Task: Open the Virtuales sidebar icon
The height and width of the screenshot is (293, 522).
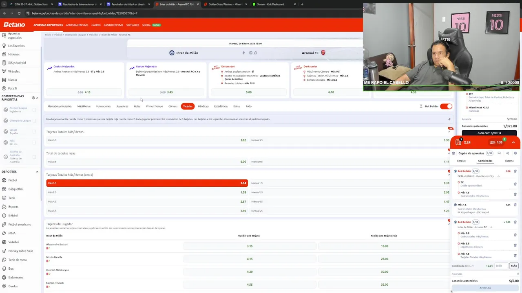Action: pyautogui.click(x=4, y=71)
